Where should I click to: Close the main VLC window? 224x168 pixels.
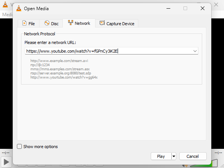[x=216, y=5]
